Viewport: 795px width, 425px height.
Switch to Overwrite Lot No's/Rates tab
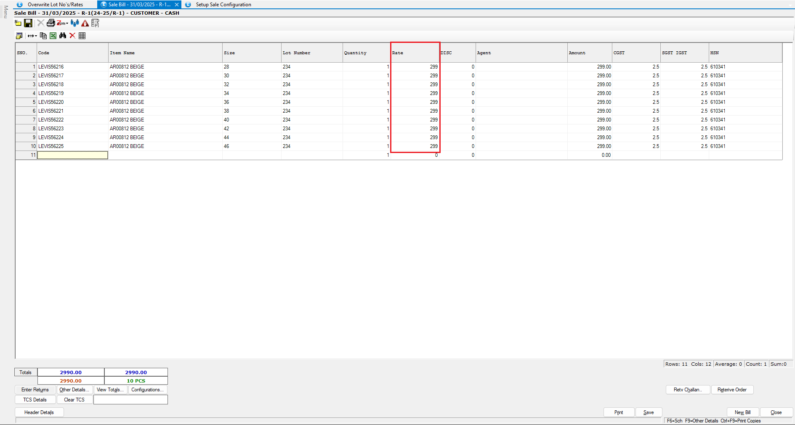click(55, 5)
